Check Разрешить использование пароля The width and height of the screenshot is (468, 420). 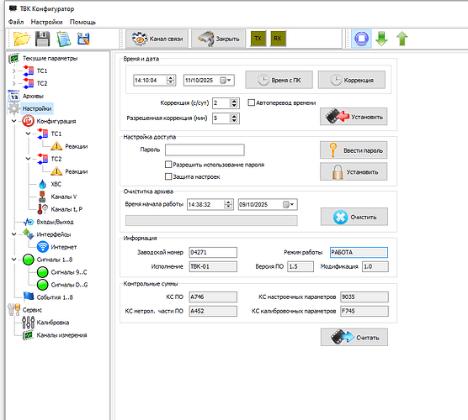pyautogui.click(x=168, y=165)
